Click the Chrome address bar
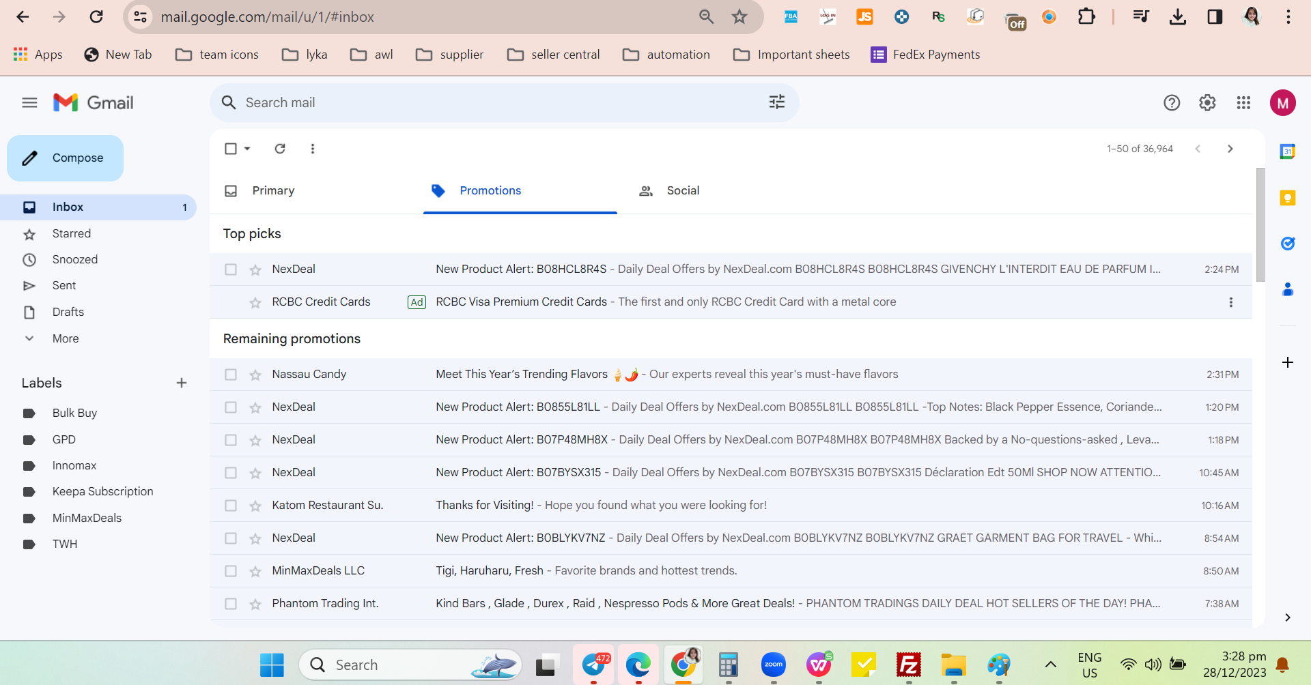Screen dimensions: 1311x685 click(423, 17)
